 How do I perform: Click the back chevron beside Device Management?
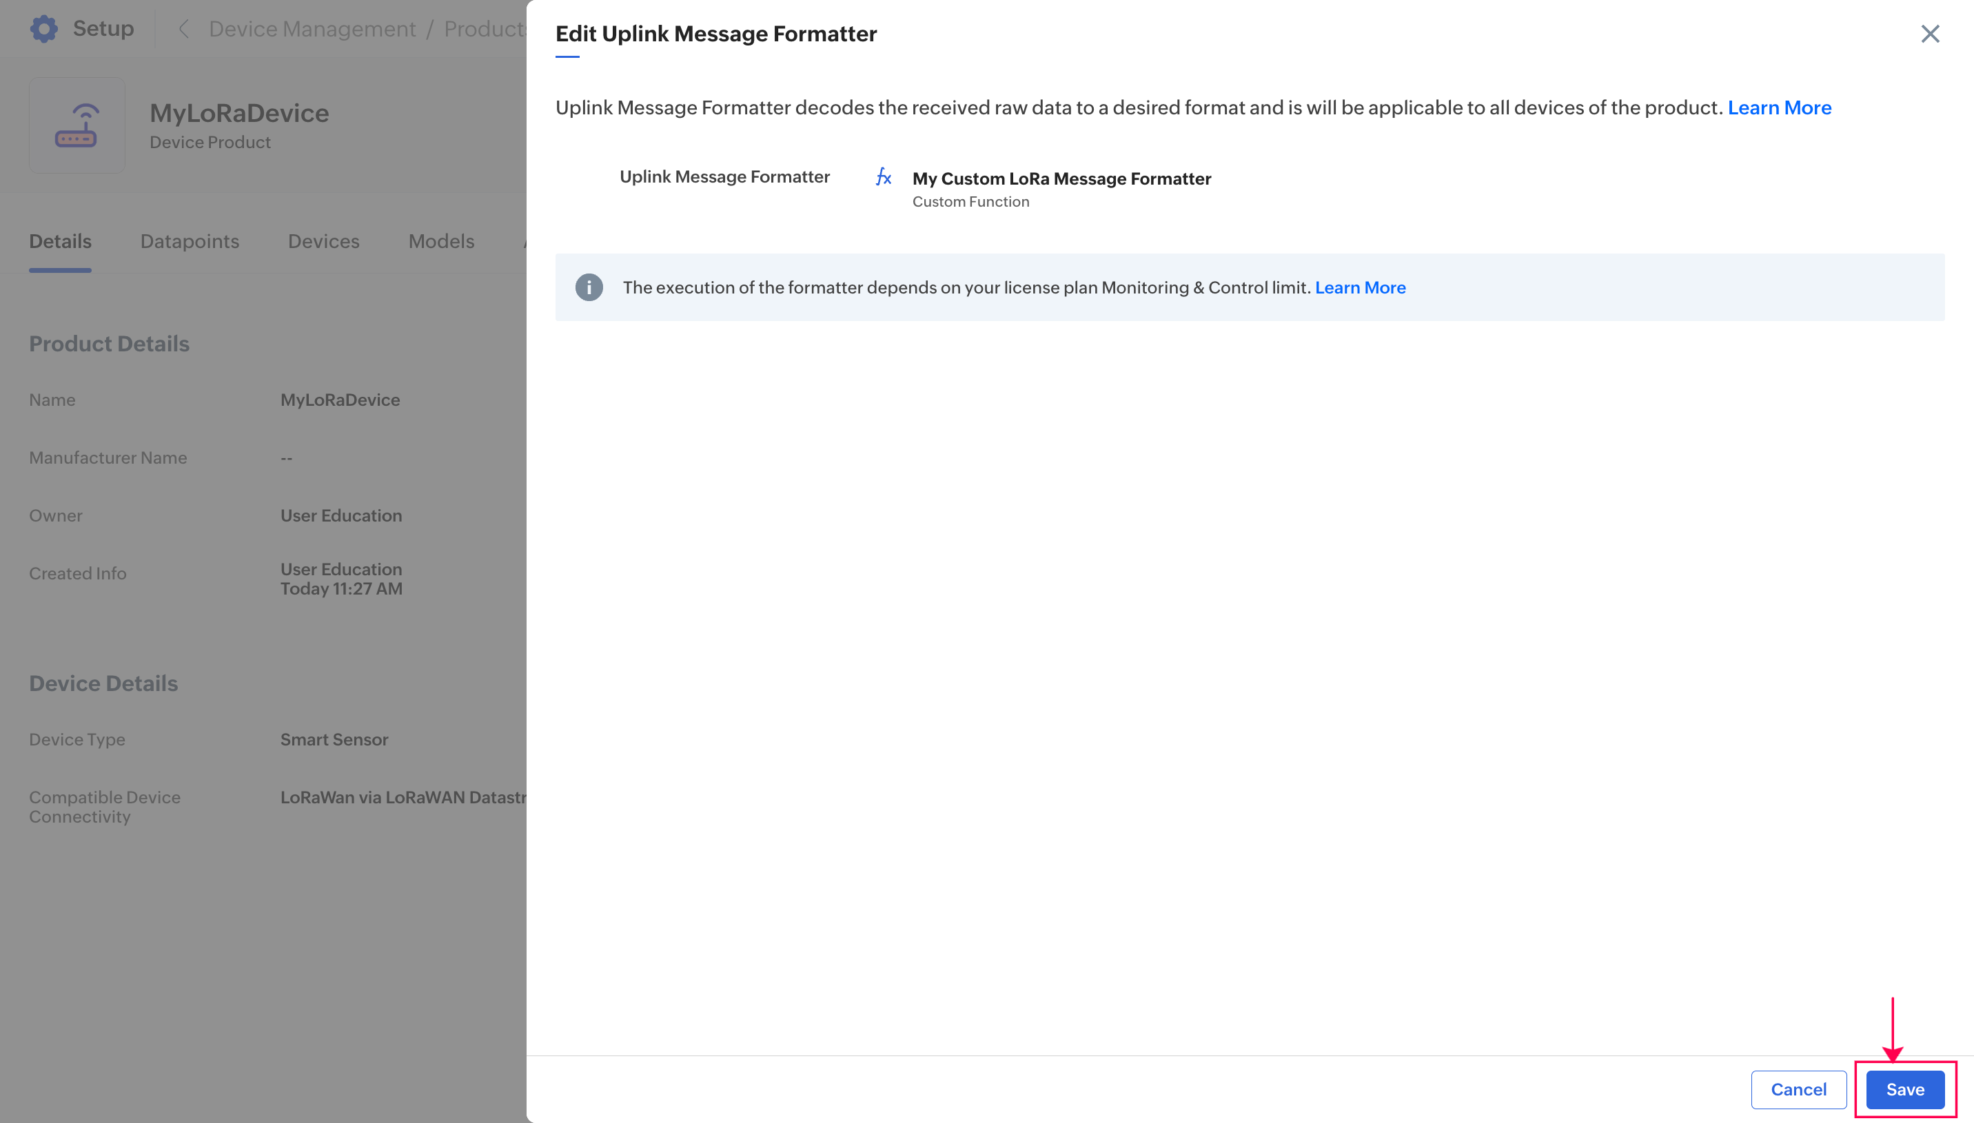point(183,30)
